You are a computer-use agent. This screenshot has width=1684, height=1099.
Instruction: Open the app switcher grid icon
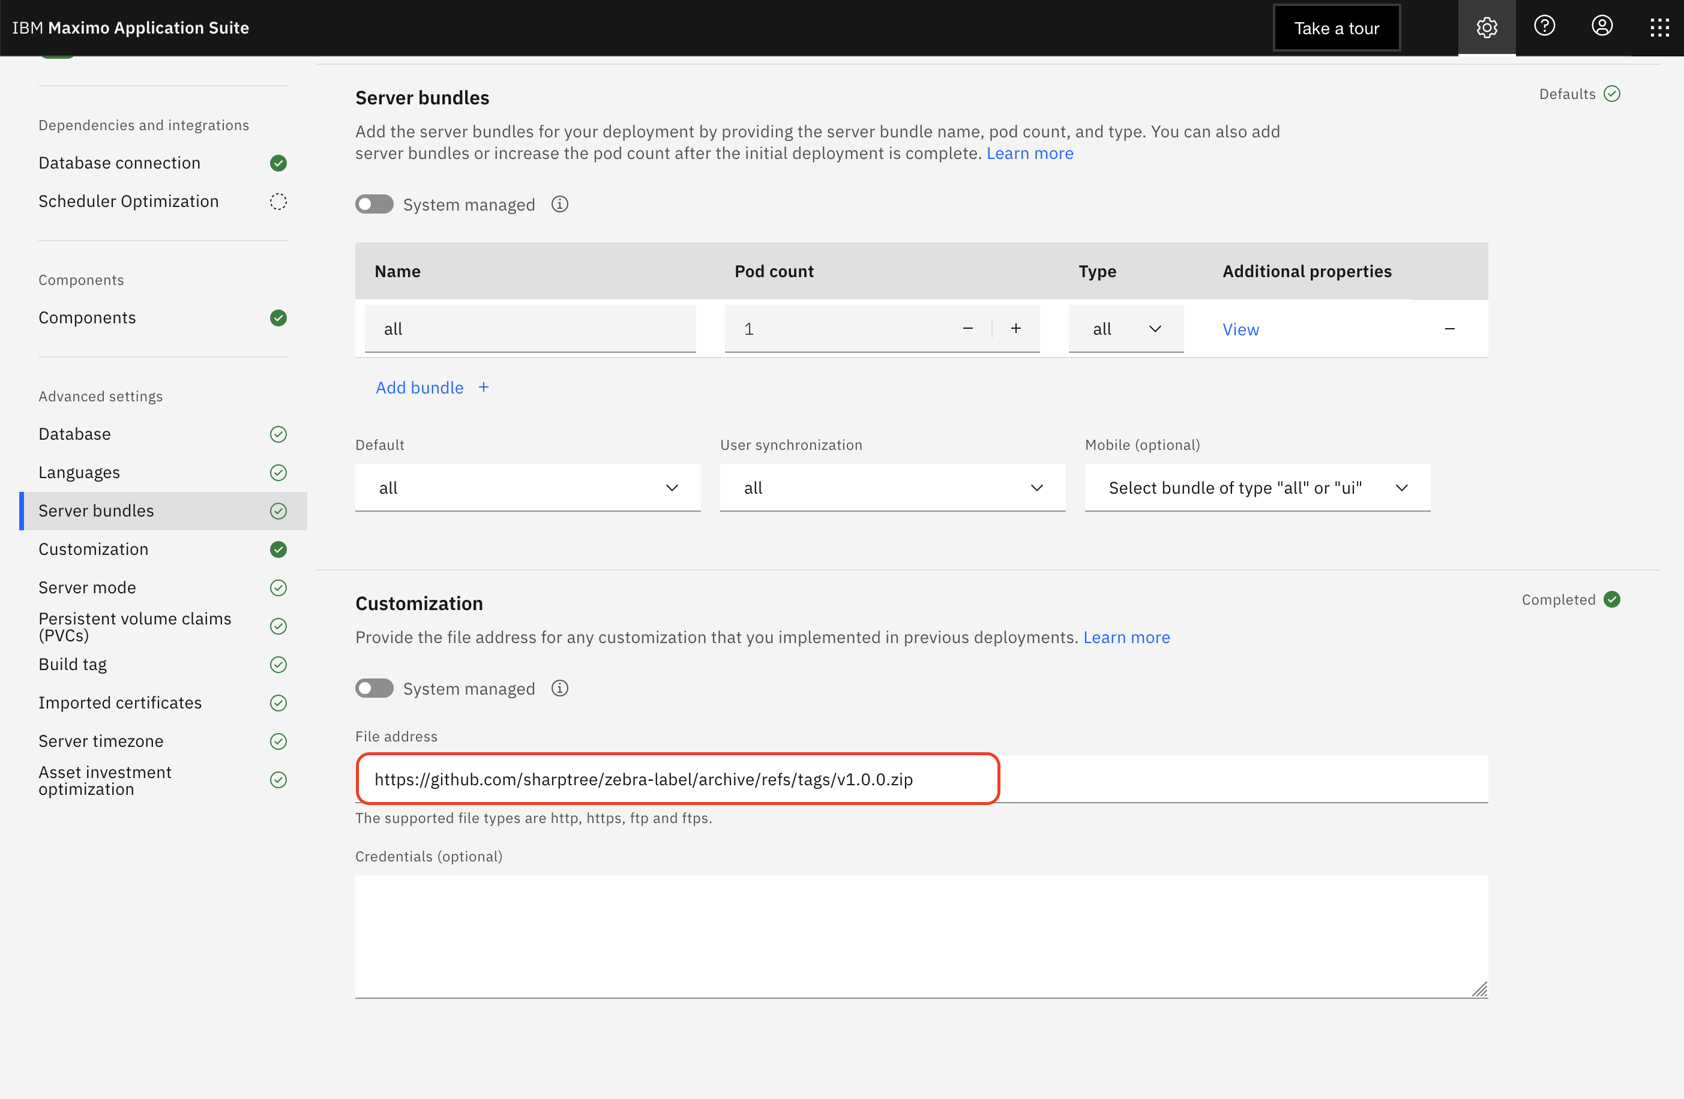click(1659, 28)
